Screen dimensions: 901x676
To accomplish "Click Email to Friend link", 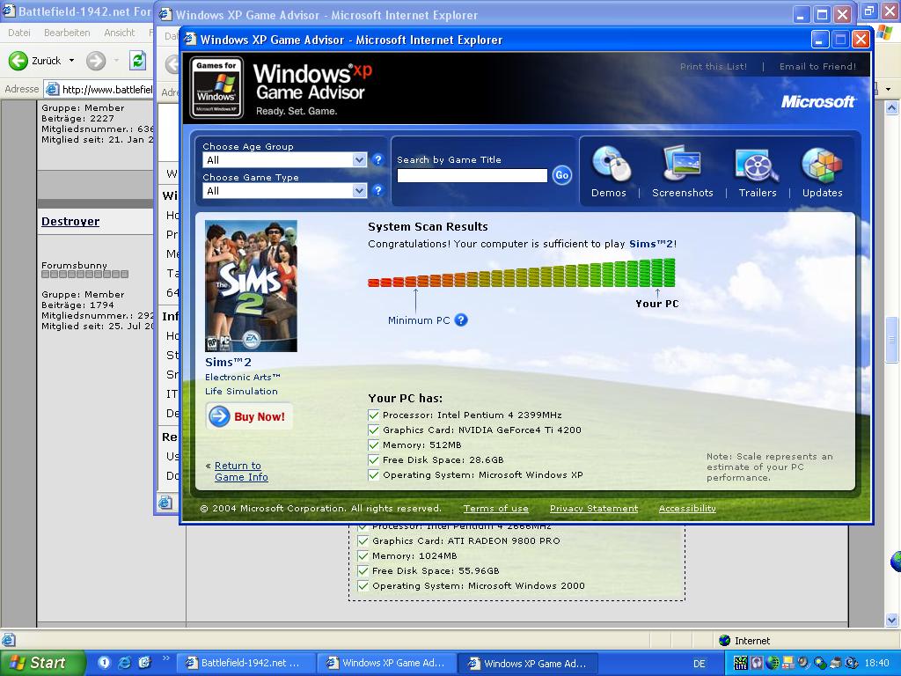I will point(817,66).
